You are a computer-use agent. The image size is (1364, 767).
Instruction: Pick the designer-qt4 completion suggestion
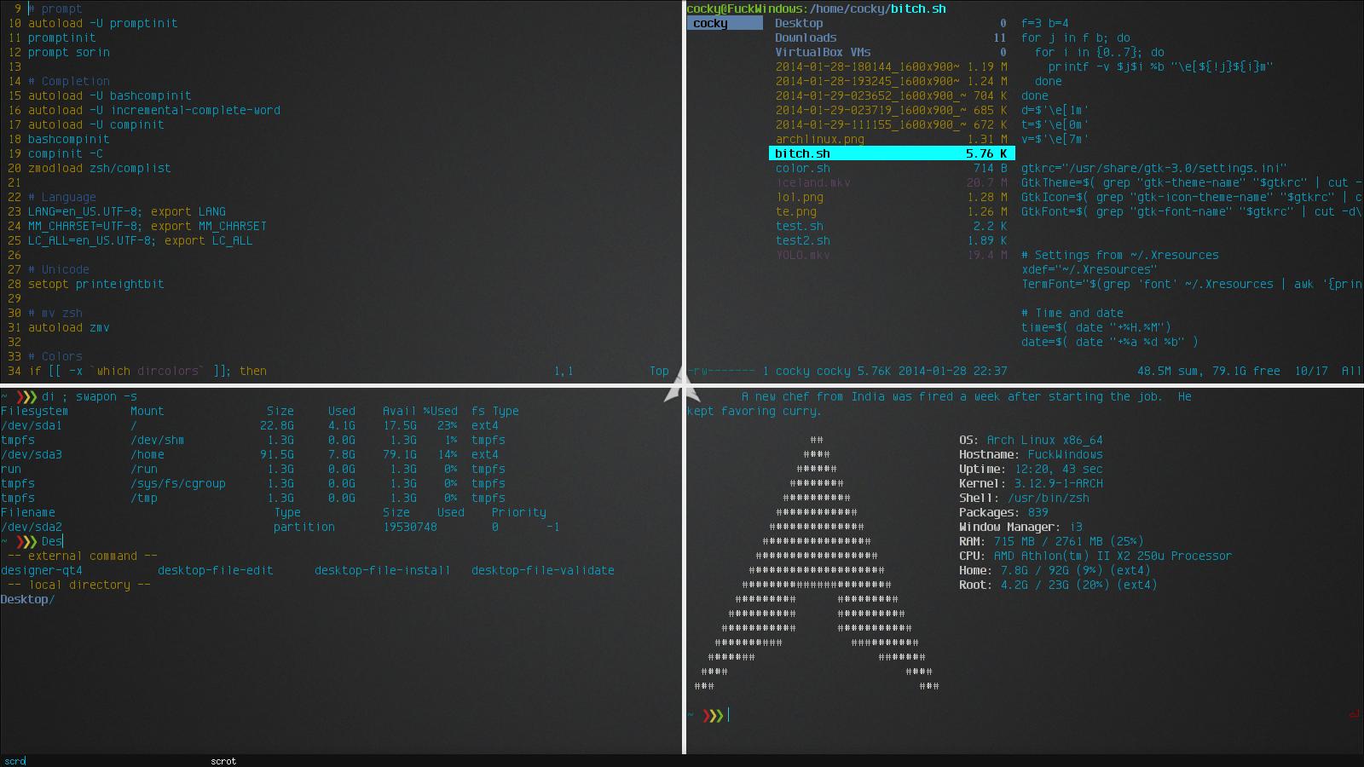(42, 570)
